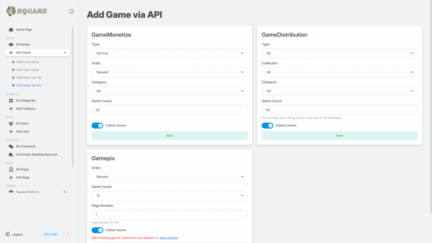Click Gamepix Page Number field
The height and width of the screenshot is (243, 432).
click(170, 215)
